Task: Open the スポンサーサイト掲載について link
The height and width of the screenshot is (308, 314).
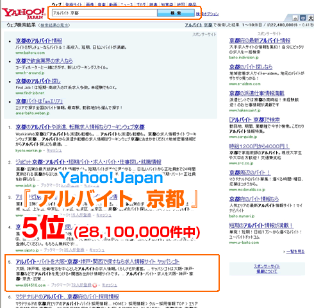Action: tap(267, 269)
